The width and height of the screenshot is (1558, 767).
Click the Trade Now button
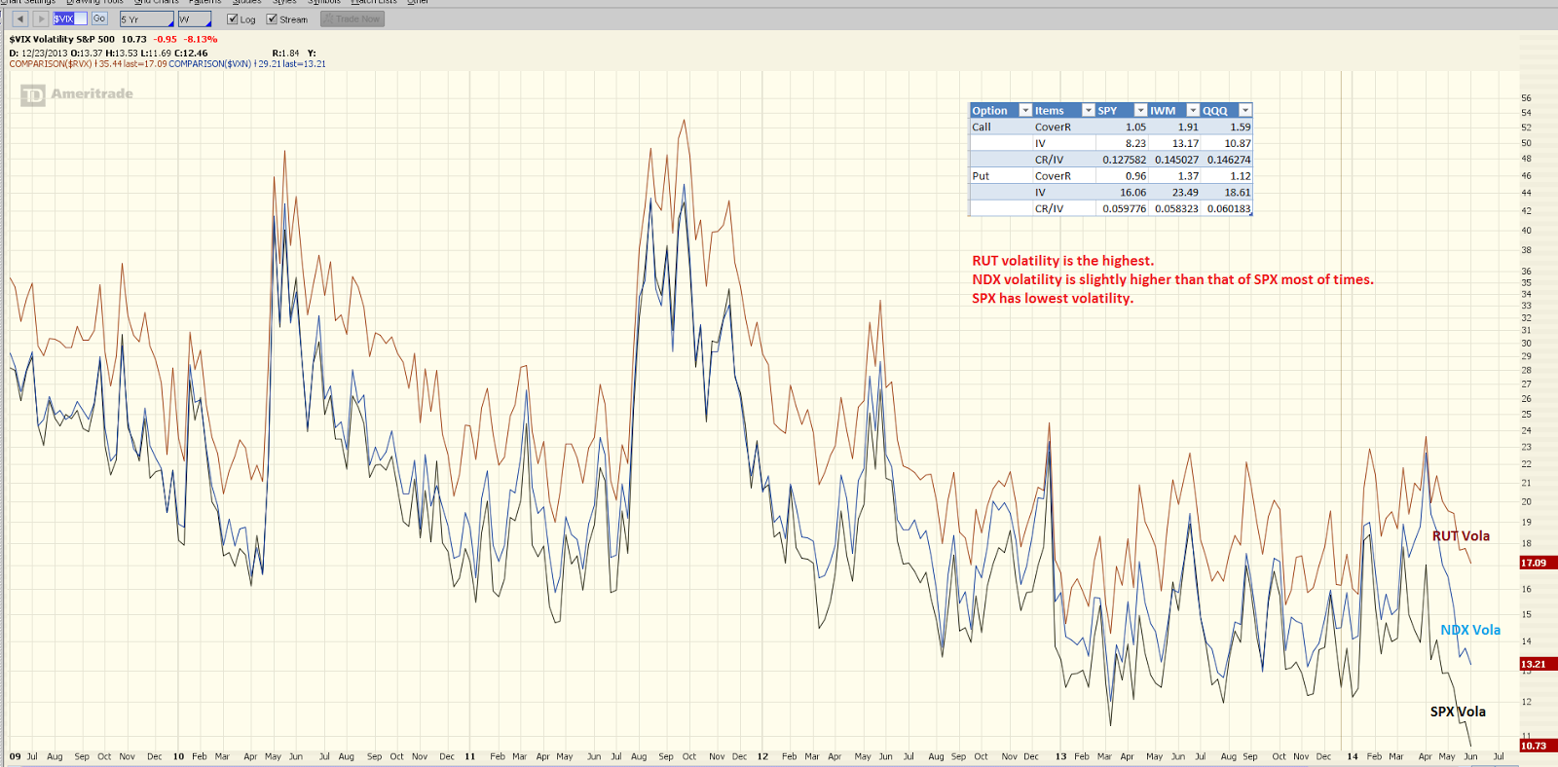pos(352,19)
